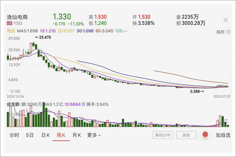Select the 月K chart tab
Image resolution: width=236 pixels, height=157 pixels.
[x=77, y=135]
